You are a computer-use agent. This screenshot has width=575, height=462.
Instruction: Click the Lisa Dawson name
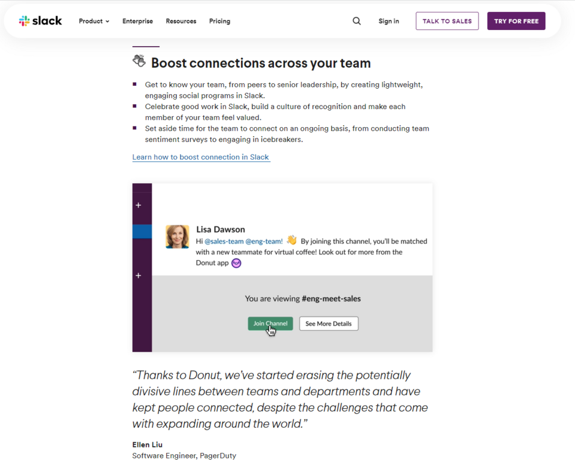tap(221, 230)
